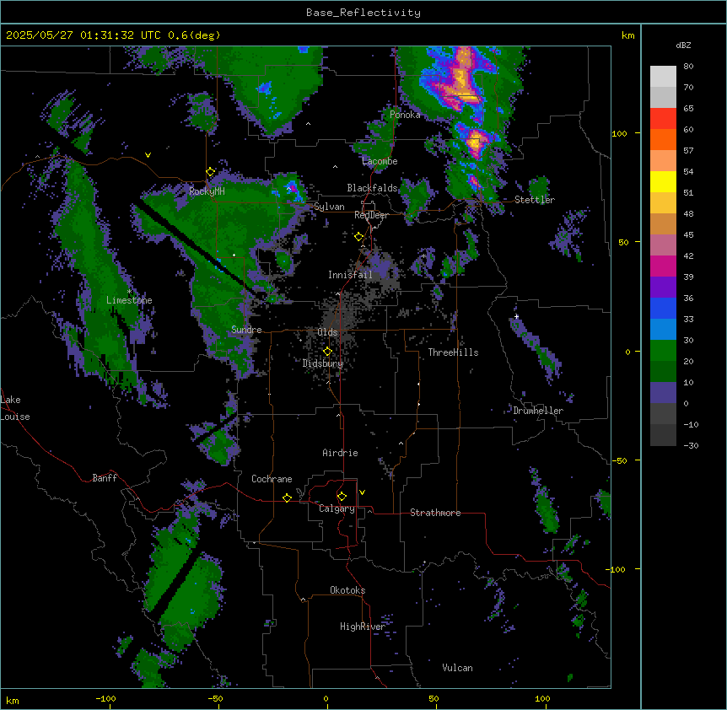Click the Lacombe city label
The width and height of the screenshot is (727, 710).
click(380, 161)
